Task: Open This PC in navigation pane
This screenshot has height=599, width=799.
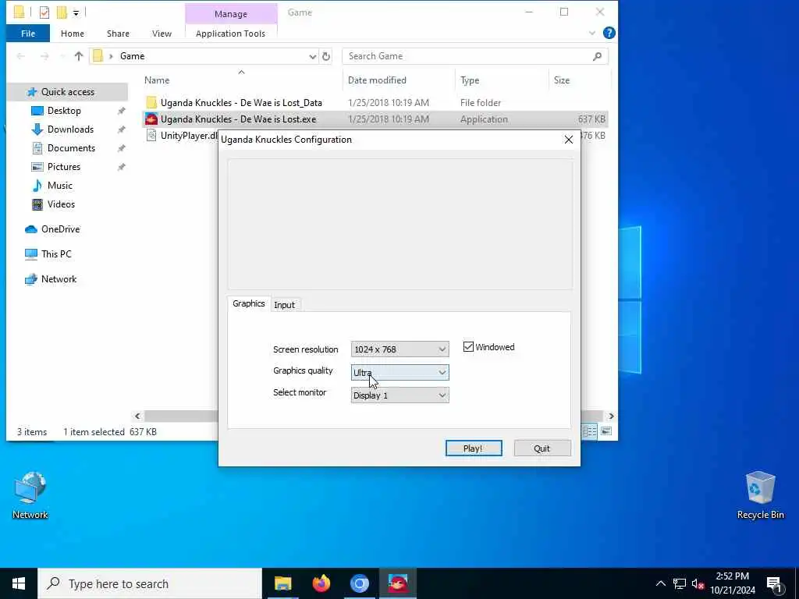Action: (x=56, y=253)
